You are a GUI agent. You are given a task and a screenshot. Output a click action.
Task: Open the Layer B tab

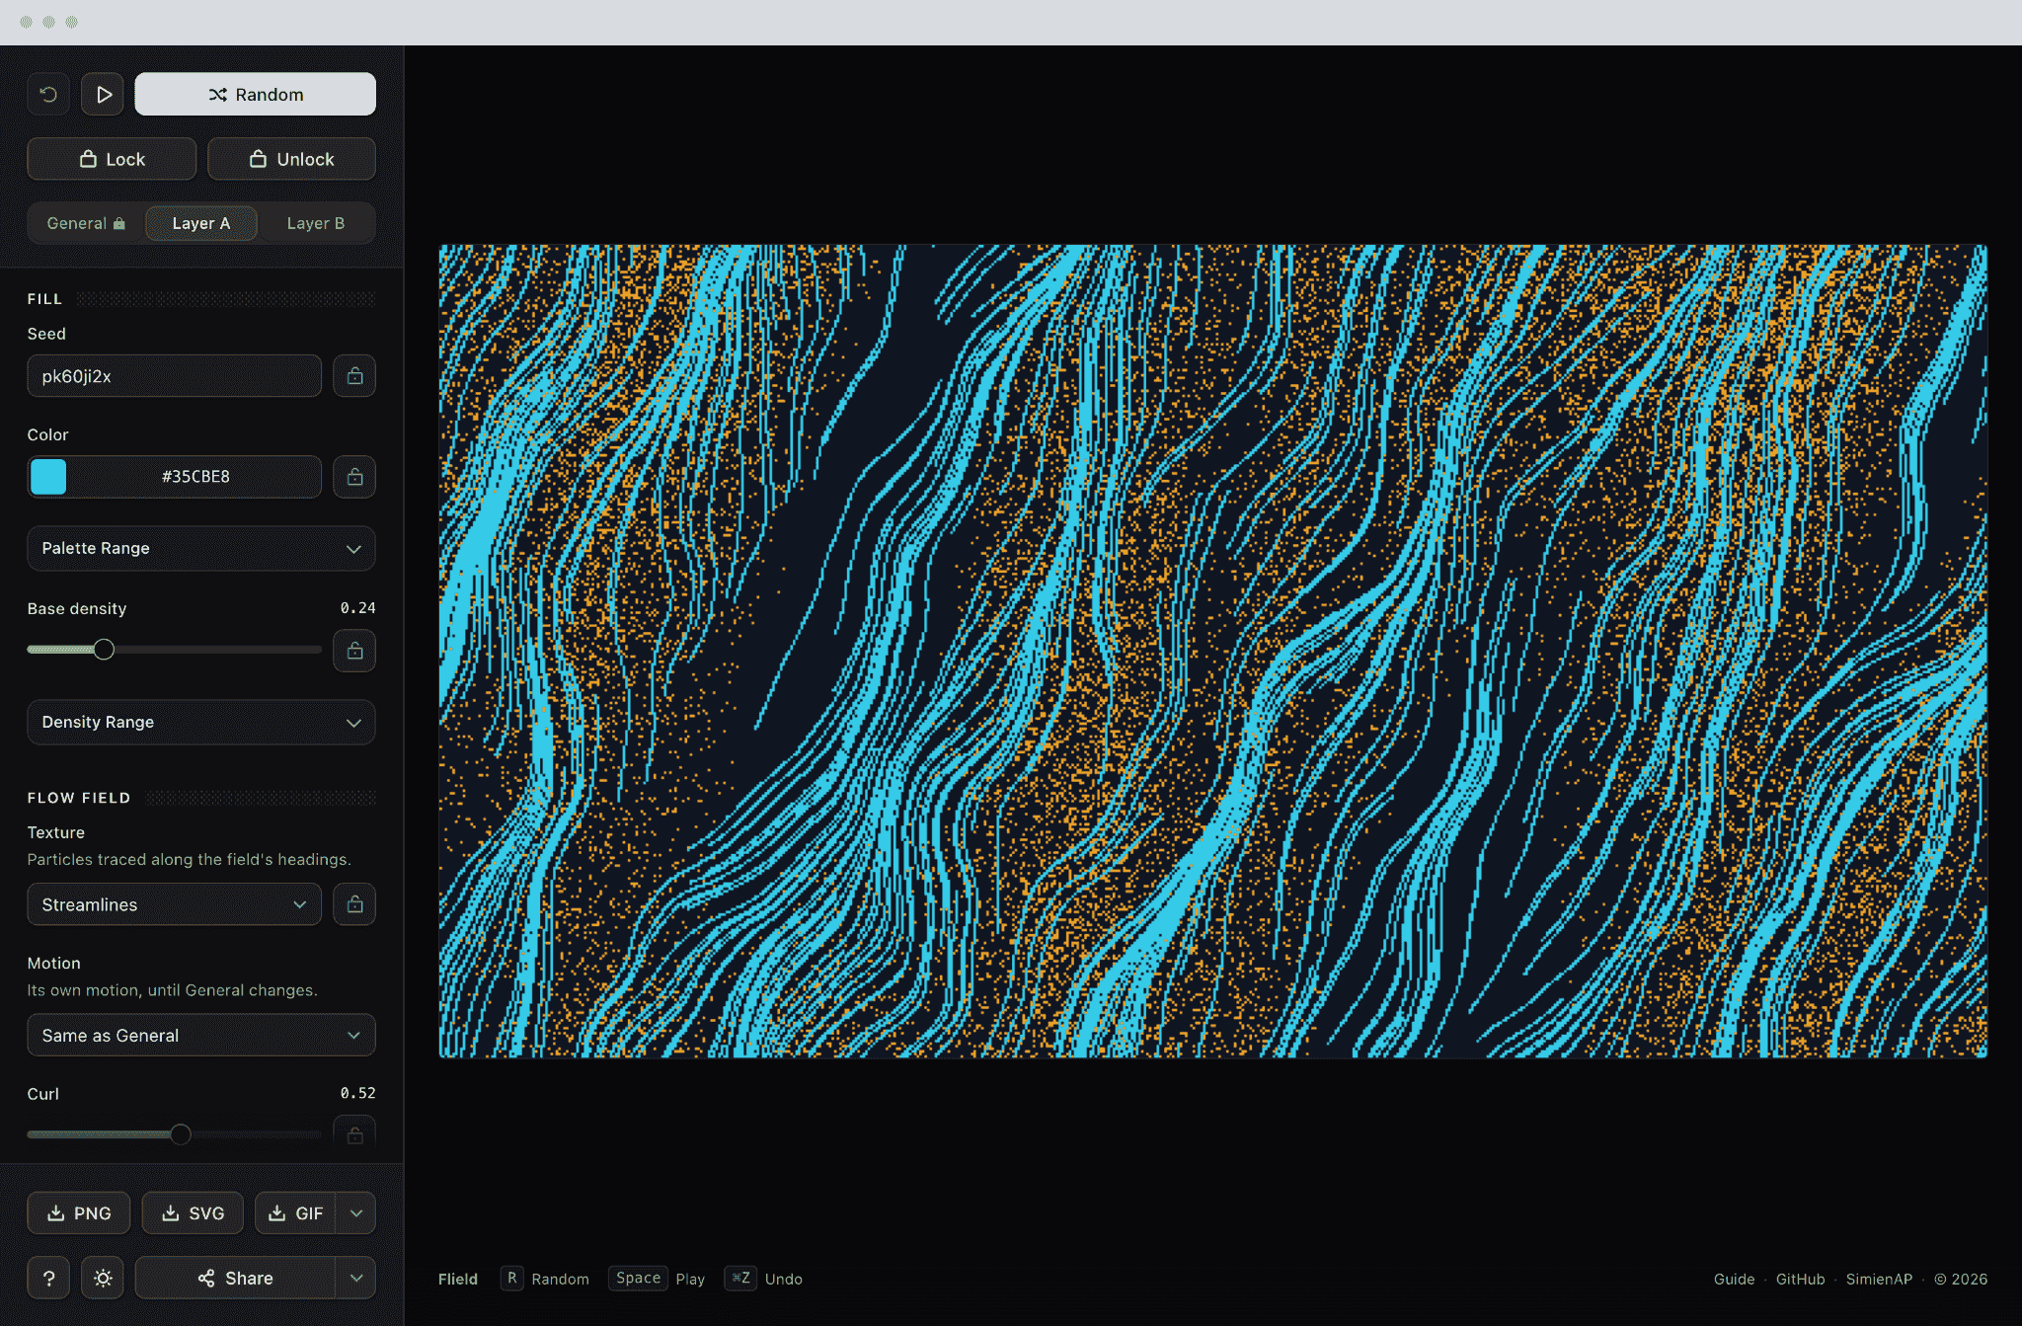[x=316, y=223]
